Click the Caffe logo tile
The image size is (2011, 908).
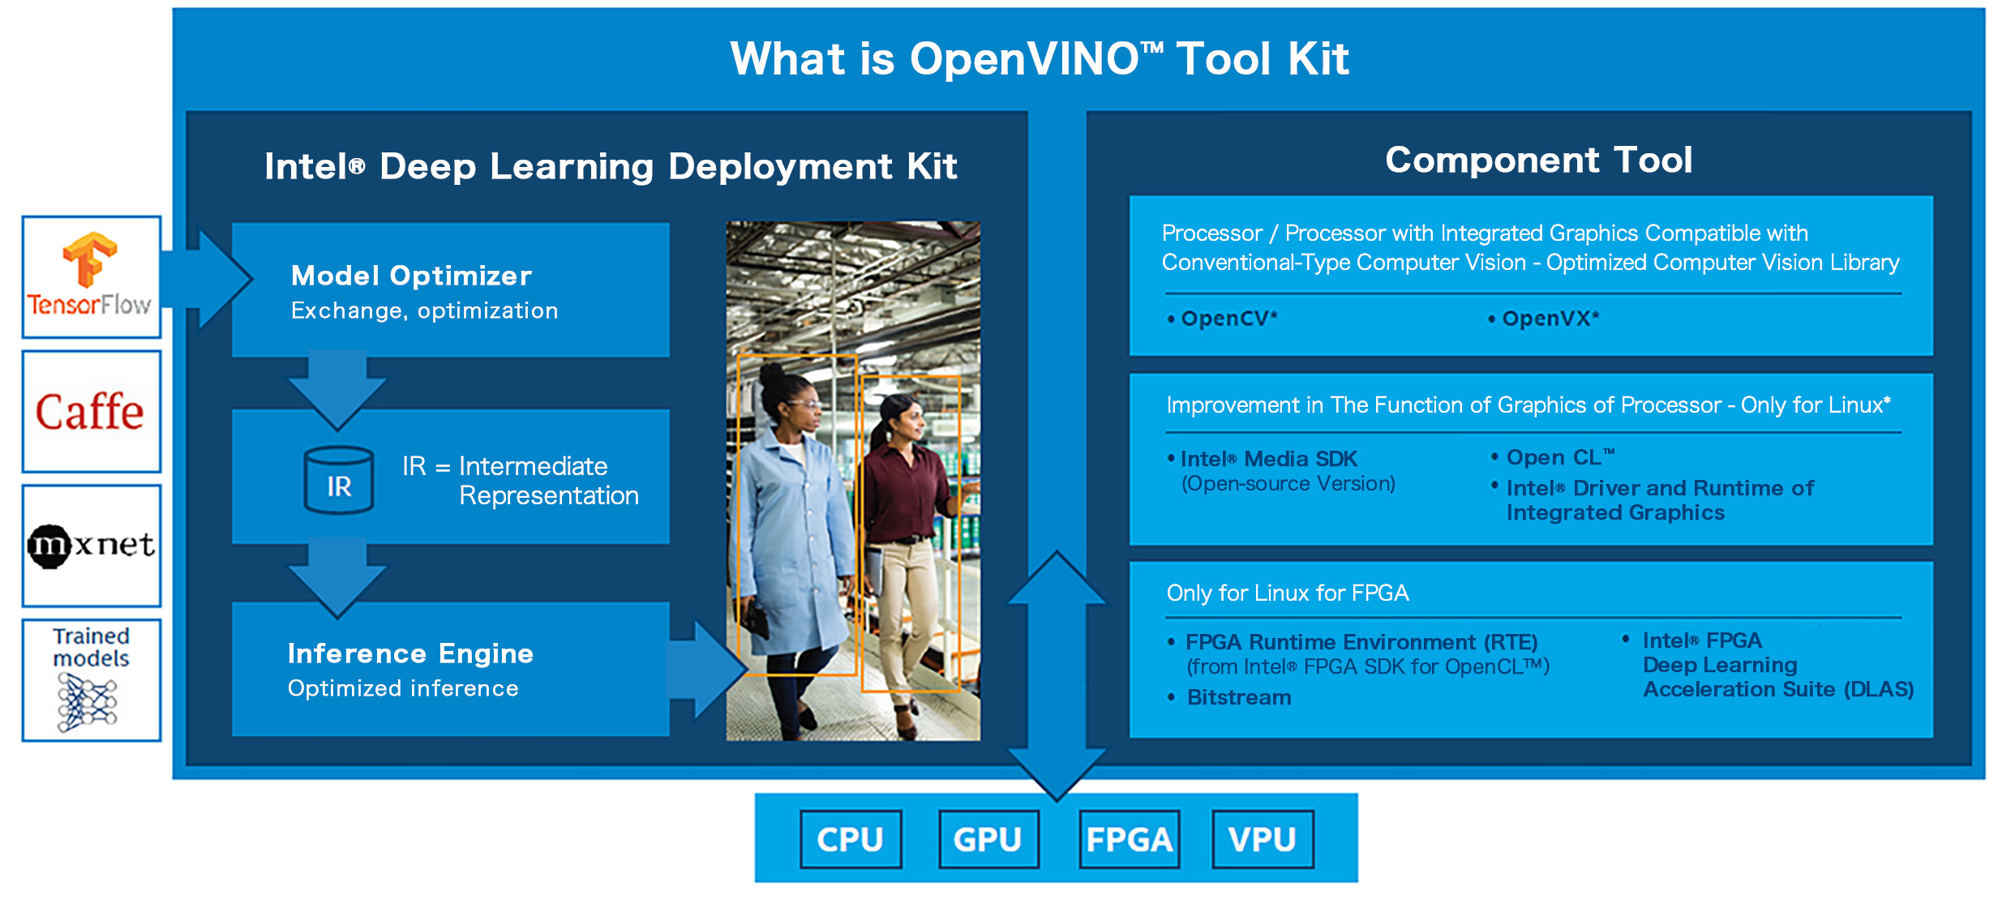click(92, 412)
